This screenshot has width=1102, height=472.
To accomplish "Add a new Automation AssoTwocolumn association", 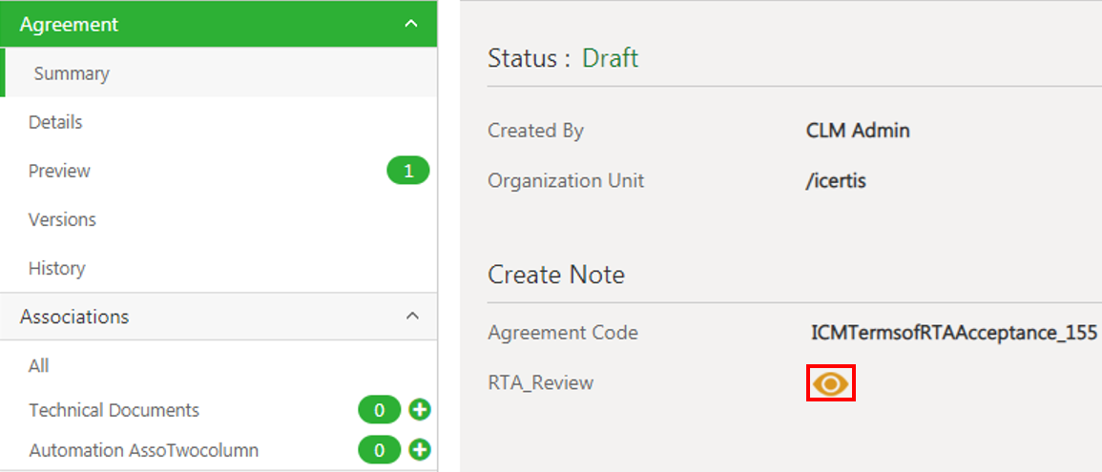I will (420, 449).
